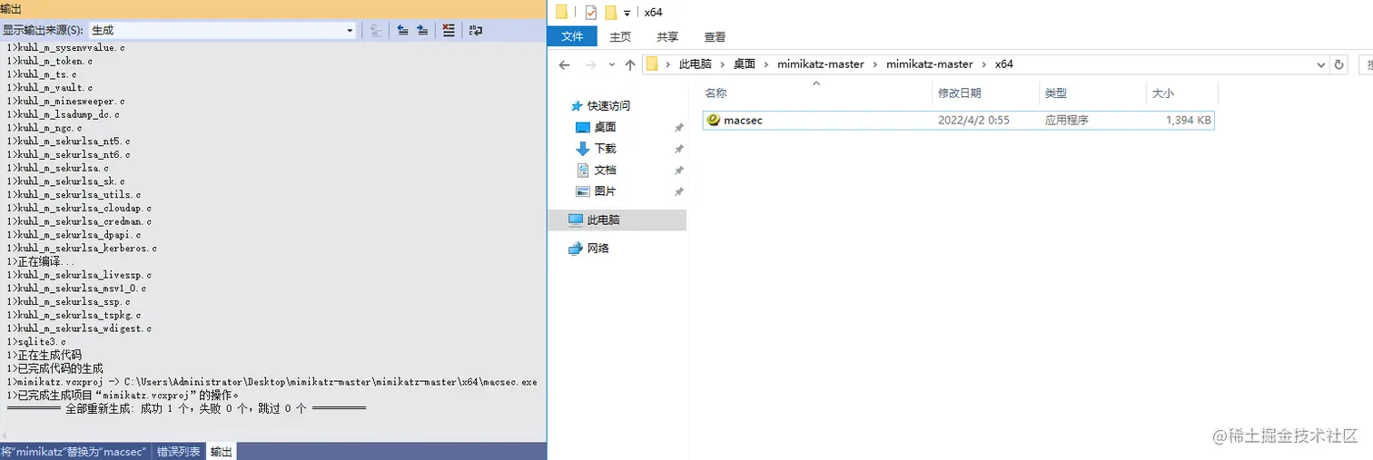This screenshot has width=1373, height=460.
Task: Click the output line kuhl_m_lsadump_dc.c
Action: point(63,114)
